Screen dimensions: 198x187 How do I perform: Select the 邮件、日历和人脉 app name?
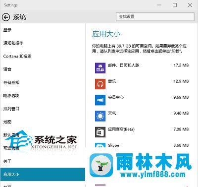[124, 65]
